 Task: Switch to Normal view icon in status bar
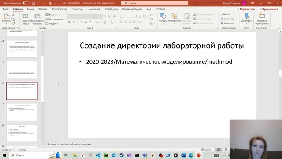click(219, 150)
